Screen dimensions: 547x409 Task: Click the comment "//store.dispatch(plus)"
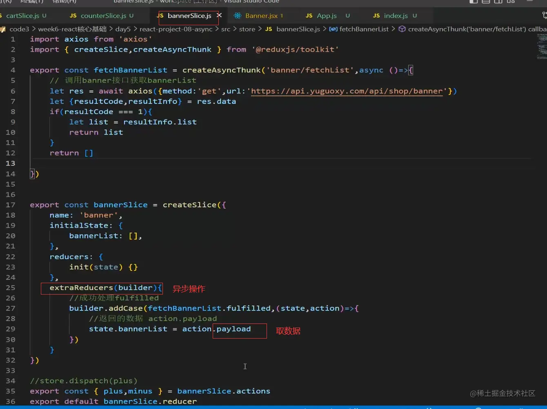point(84,381)
